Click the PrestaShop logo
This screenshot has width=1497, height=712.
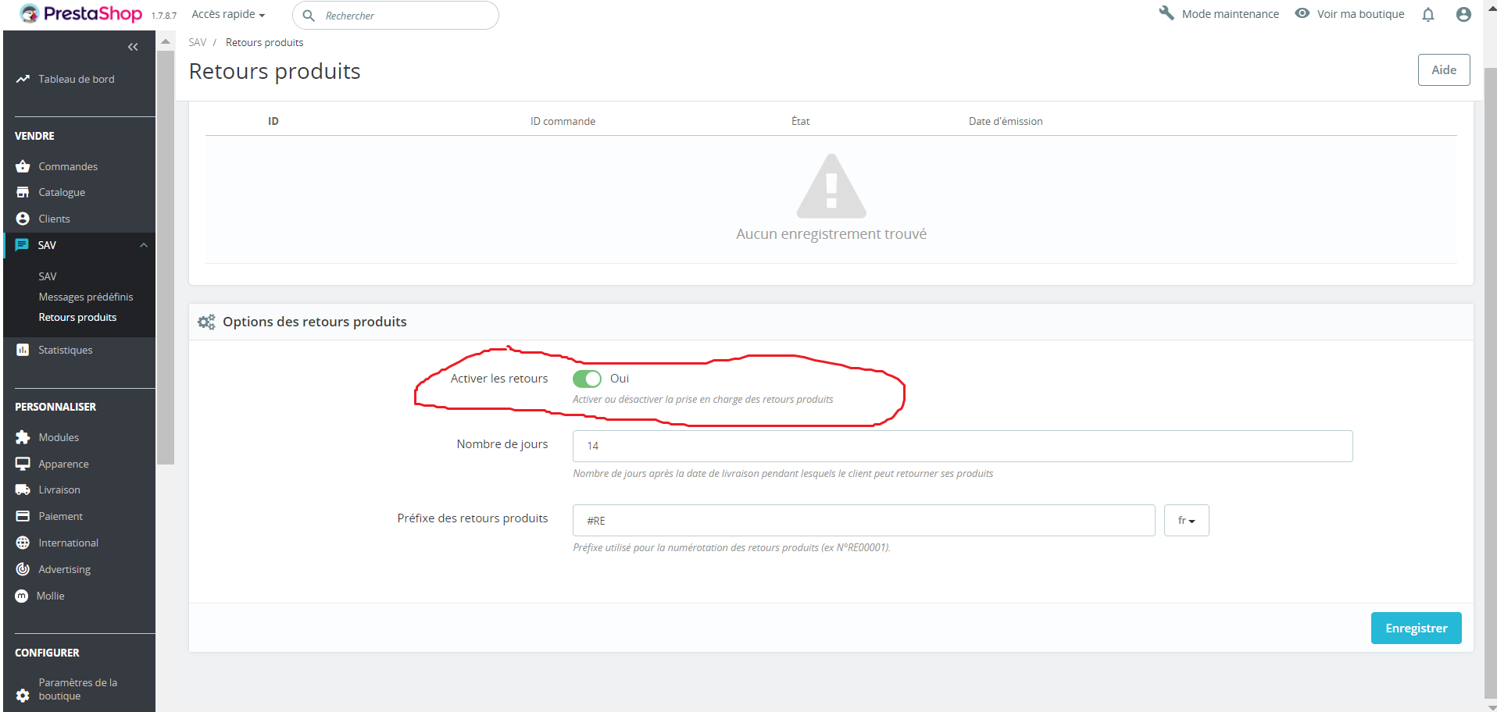click(x=80, y=13)
